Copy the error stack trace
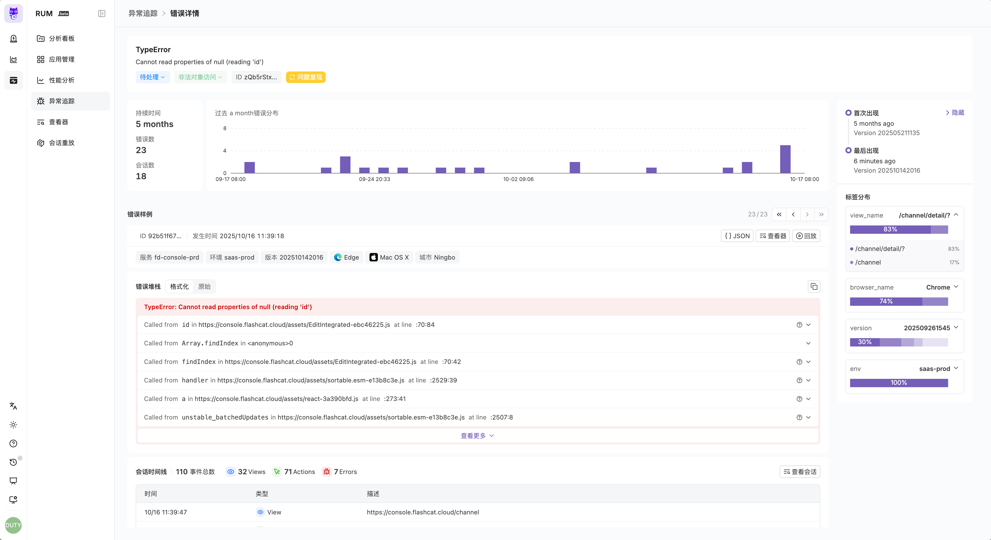The height and width of the screenshot is (540, 991). point(814,286)
